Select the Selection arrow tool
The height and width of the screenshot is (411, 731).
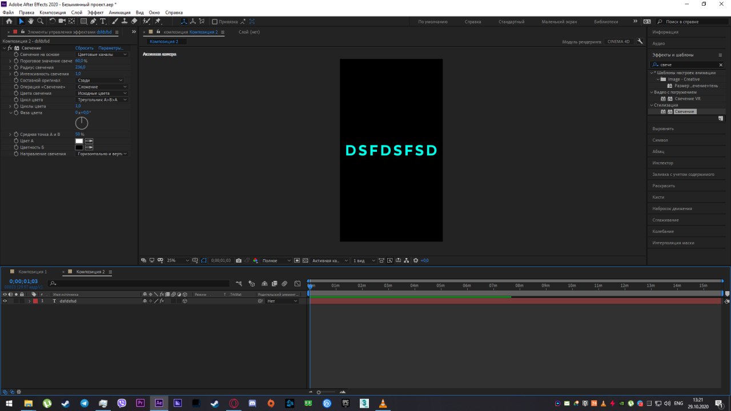pos(21,21)
